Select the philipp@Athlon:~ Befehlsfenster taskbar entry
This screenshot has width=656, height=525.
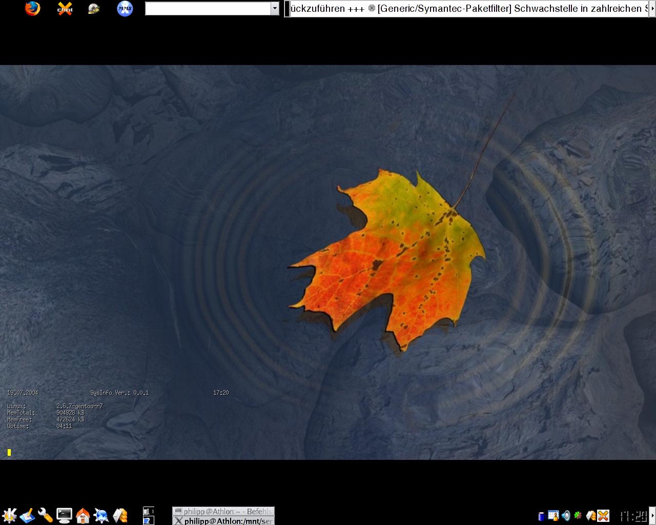click(x=223, y=511)
